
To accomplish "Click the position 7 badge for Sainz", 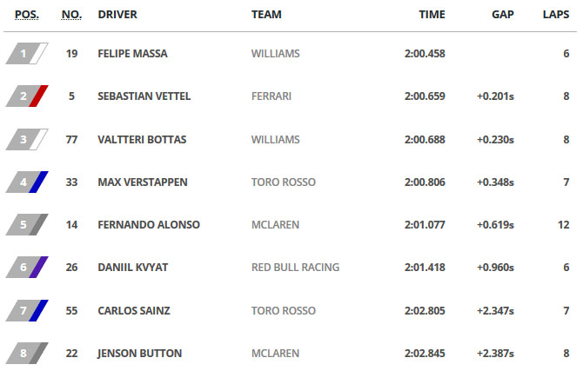I will pyautogui.click(x=27, y=310).
